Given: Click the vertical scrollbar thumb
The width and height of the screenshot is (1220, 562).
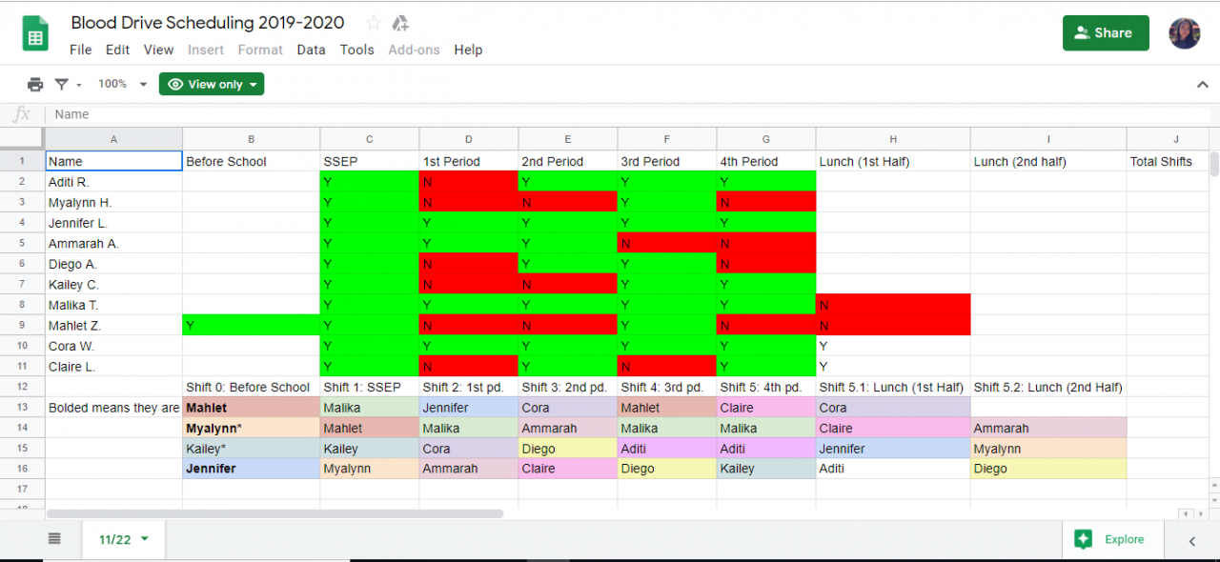Looking at the screenshot, I should pyautogui.click(x=1214, y=164).
